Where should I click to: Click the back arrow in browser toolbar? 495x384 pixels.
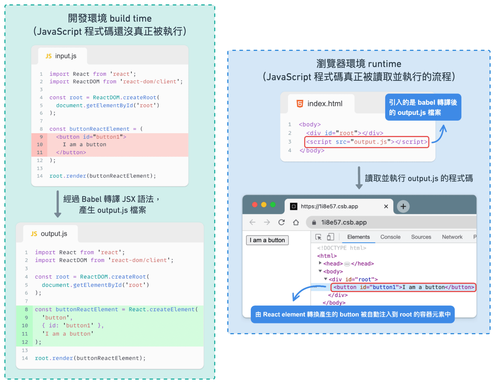(252, 222)
